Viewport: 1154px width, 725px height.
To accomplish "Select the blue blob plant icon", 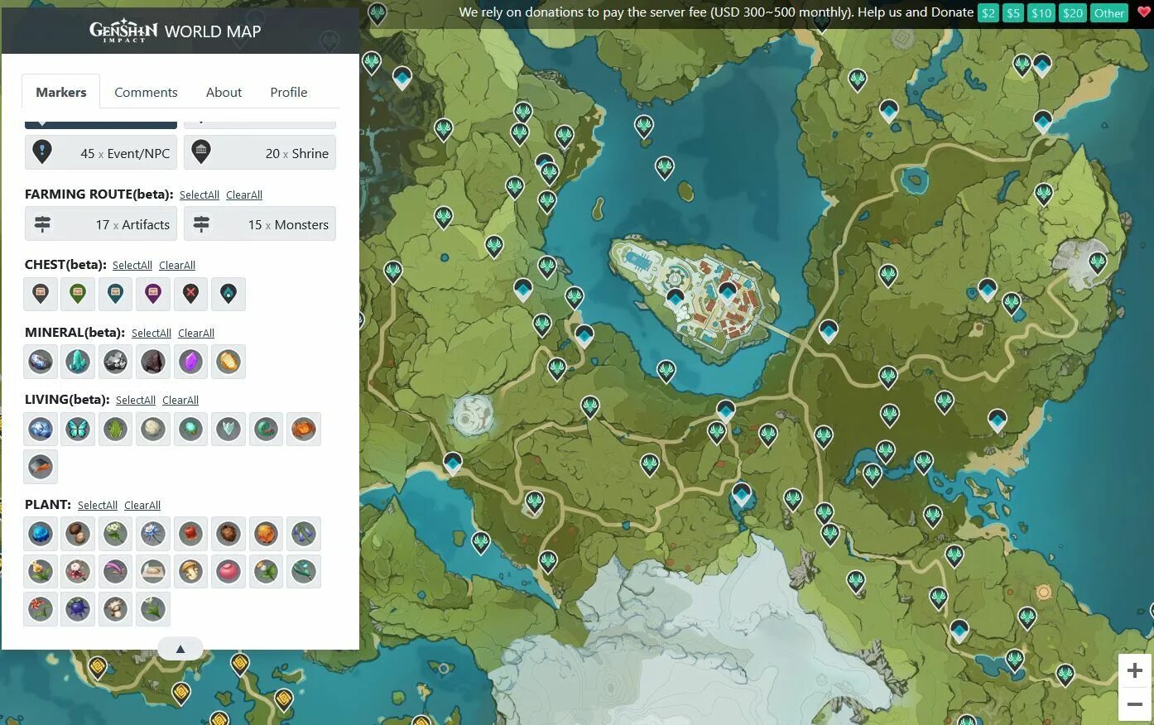I will [41, 534].
